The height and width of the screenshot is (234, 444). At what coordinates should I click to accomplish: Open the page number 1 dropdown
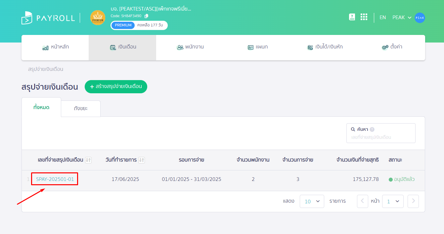[x=393, y=201]
